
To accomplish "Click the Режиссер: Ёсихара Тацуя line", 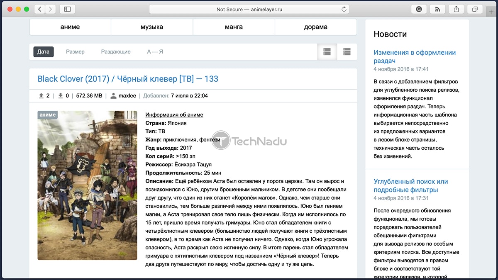I will tap(178, 165).
